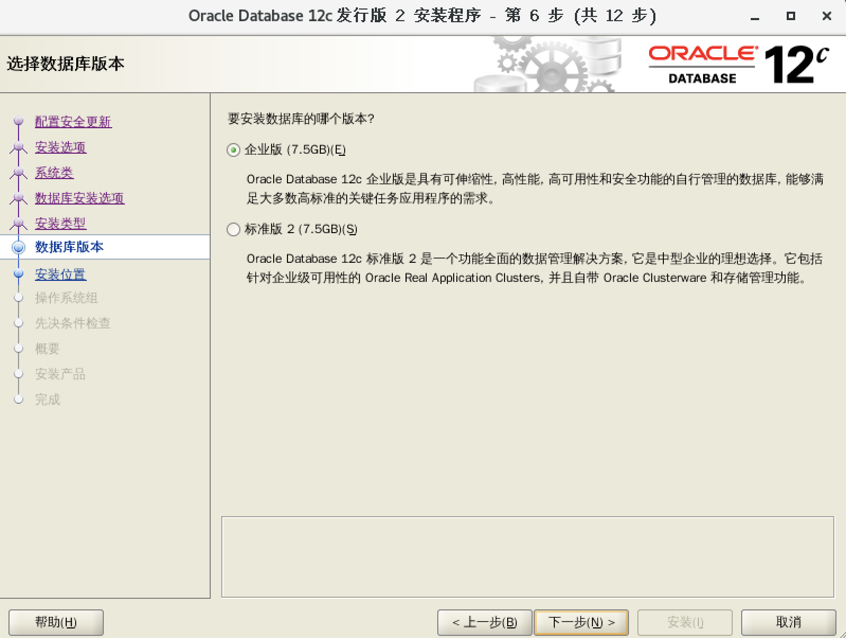846x638 pixels.
Task: Jump to the 安装选项 step
Action: pyautogui.click(x=60, y=147)
